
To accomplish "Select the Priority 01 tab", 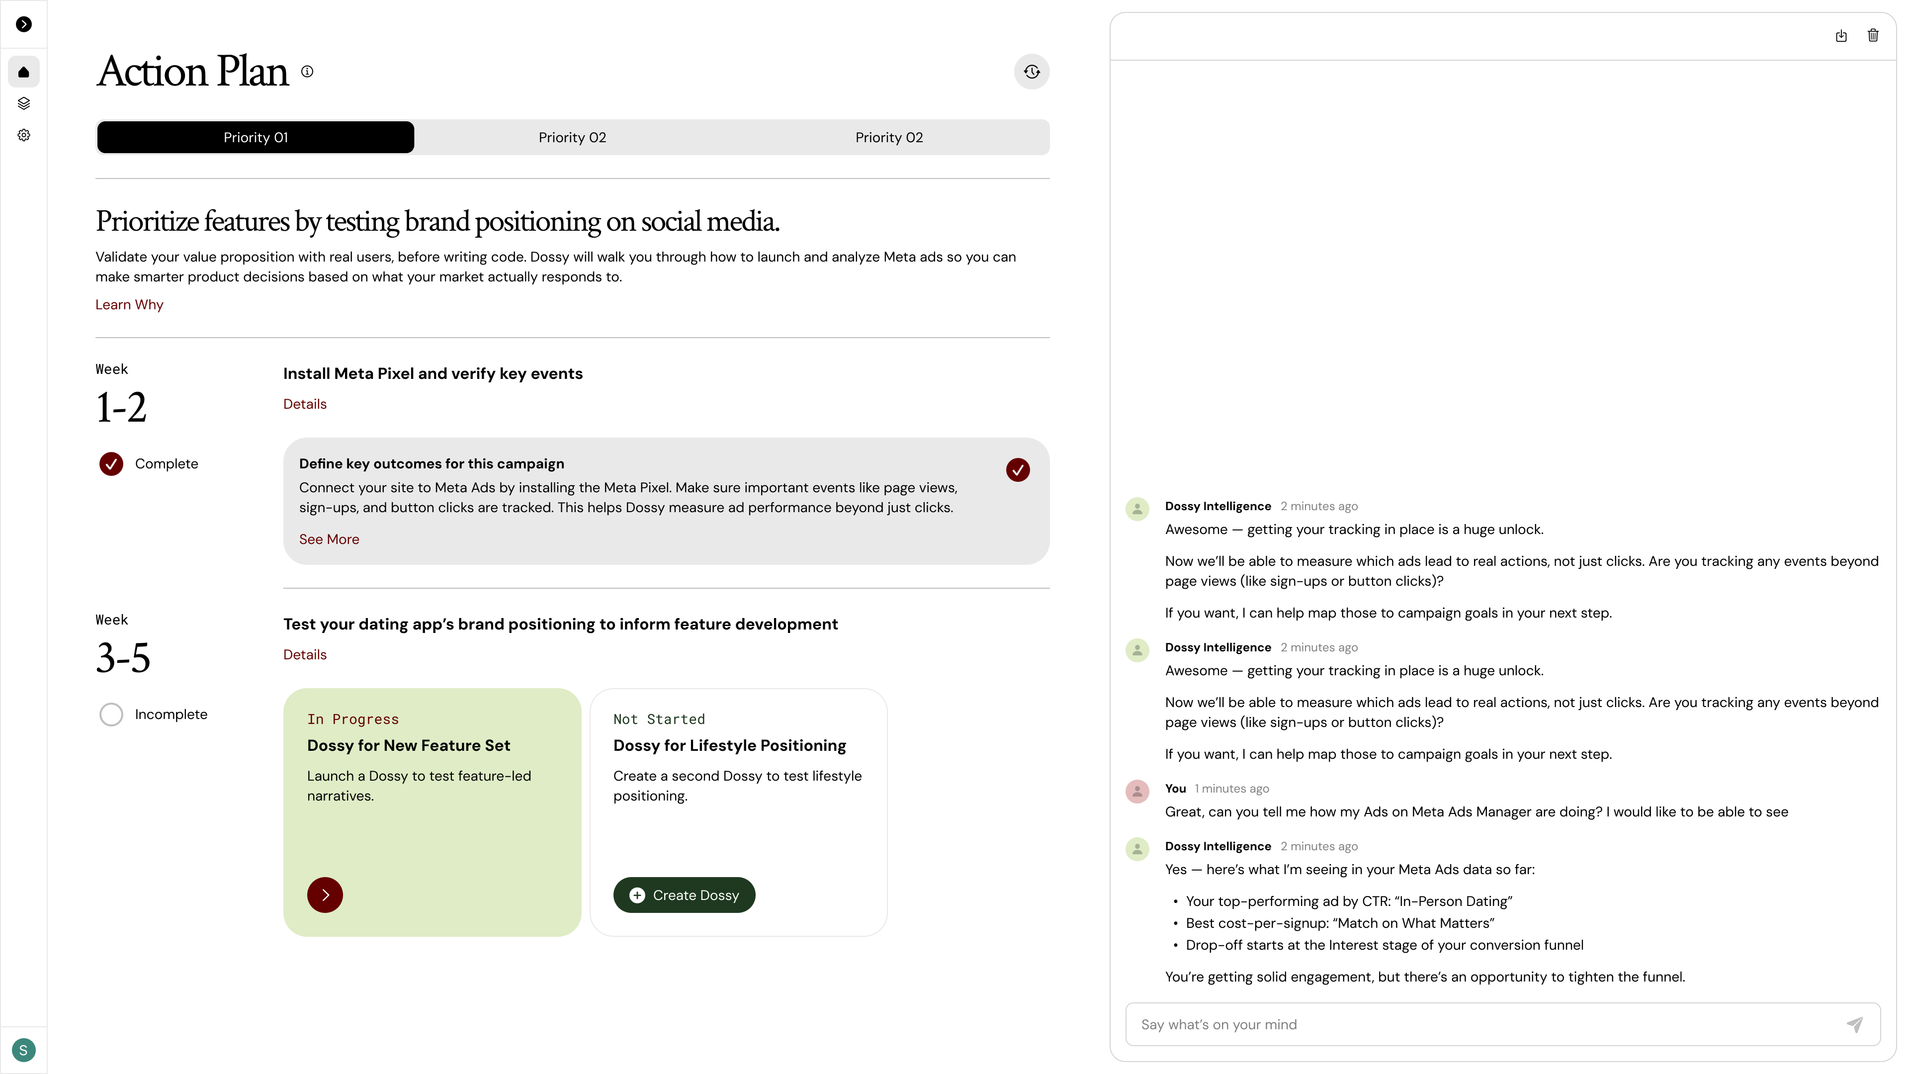I will click(x=256, y=137).
